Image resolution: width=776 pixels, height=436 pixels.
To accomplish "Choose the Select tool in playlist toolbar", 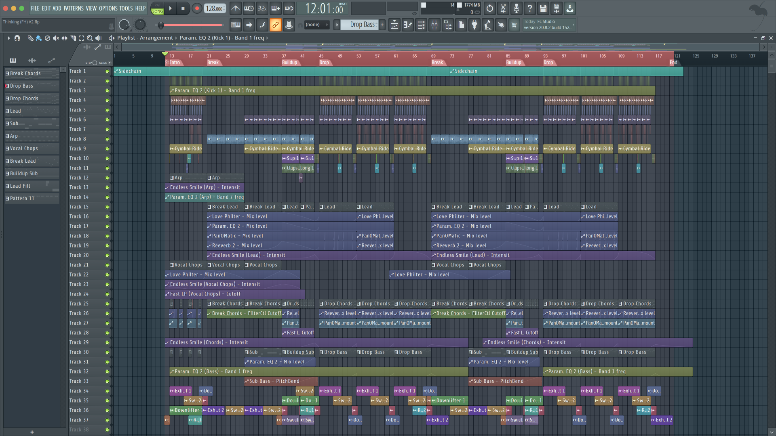I will (81, 38).
